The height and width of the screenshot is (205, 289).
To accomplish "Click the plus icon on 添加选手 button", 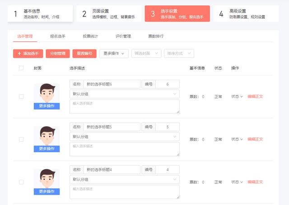I will click(19, 54).
